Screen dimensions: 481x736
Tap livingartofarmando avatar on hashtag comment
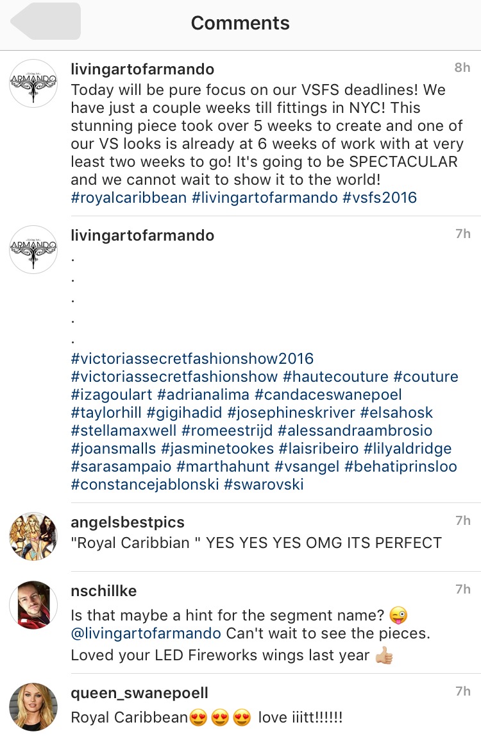tap(33, 250)
